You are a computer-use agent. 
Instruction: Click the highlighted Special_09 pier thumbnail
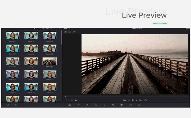coord(50,61)
